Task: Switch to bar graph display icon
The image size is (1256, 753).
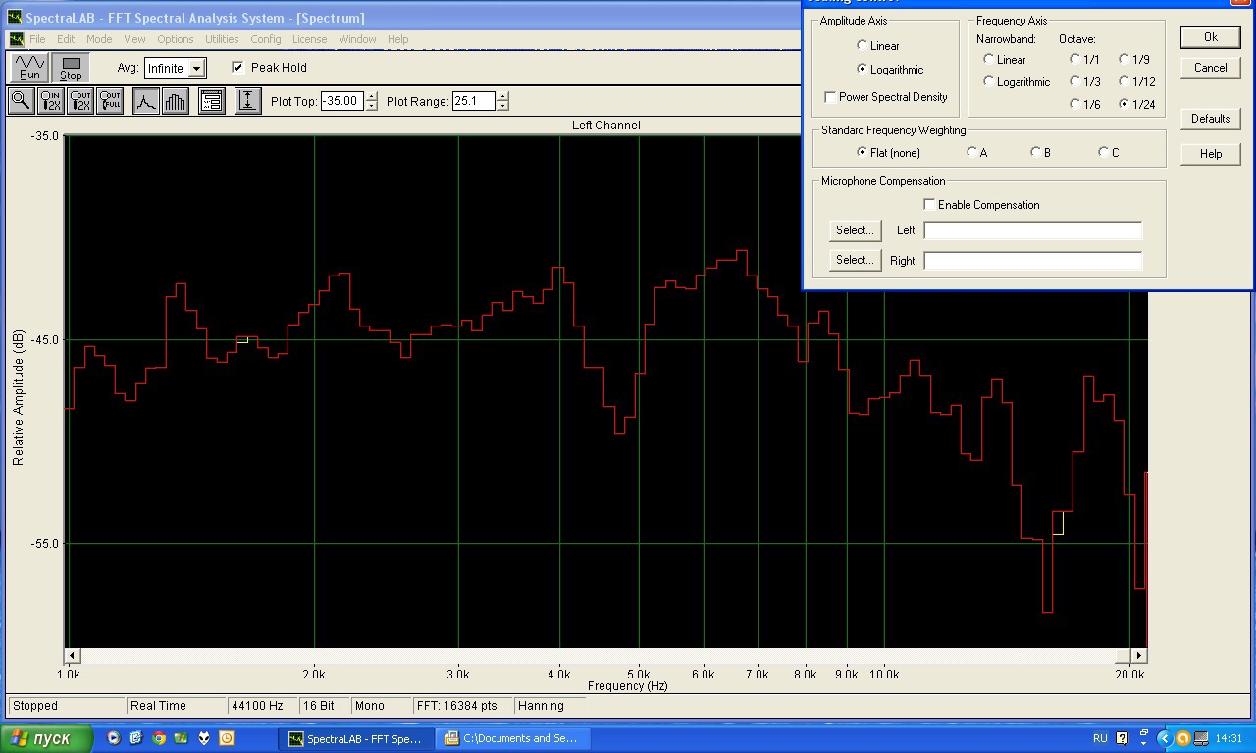Action: (176, 101)
